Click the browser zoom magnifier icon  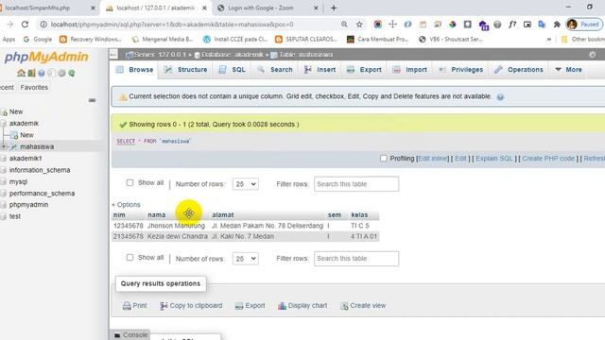coord(344,25)
